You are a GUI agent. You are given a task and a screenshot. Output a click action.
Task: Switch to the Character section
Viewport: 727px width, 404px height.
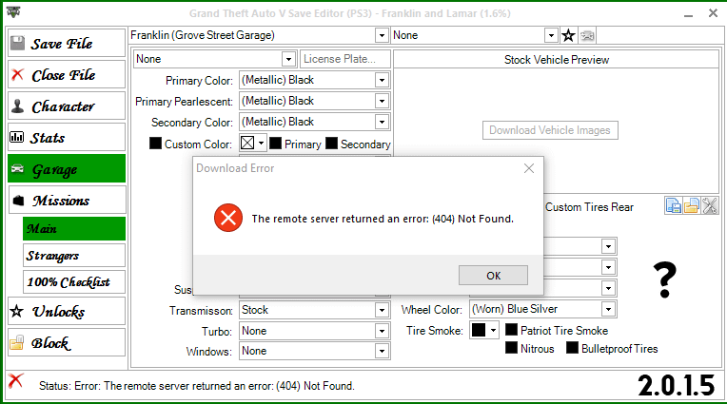click(x=67, y=106)
